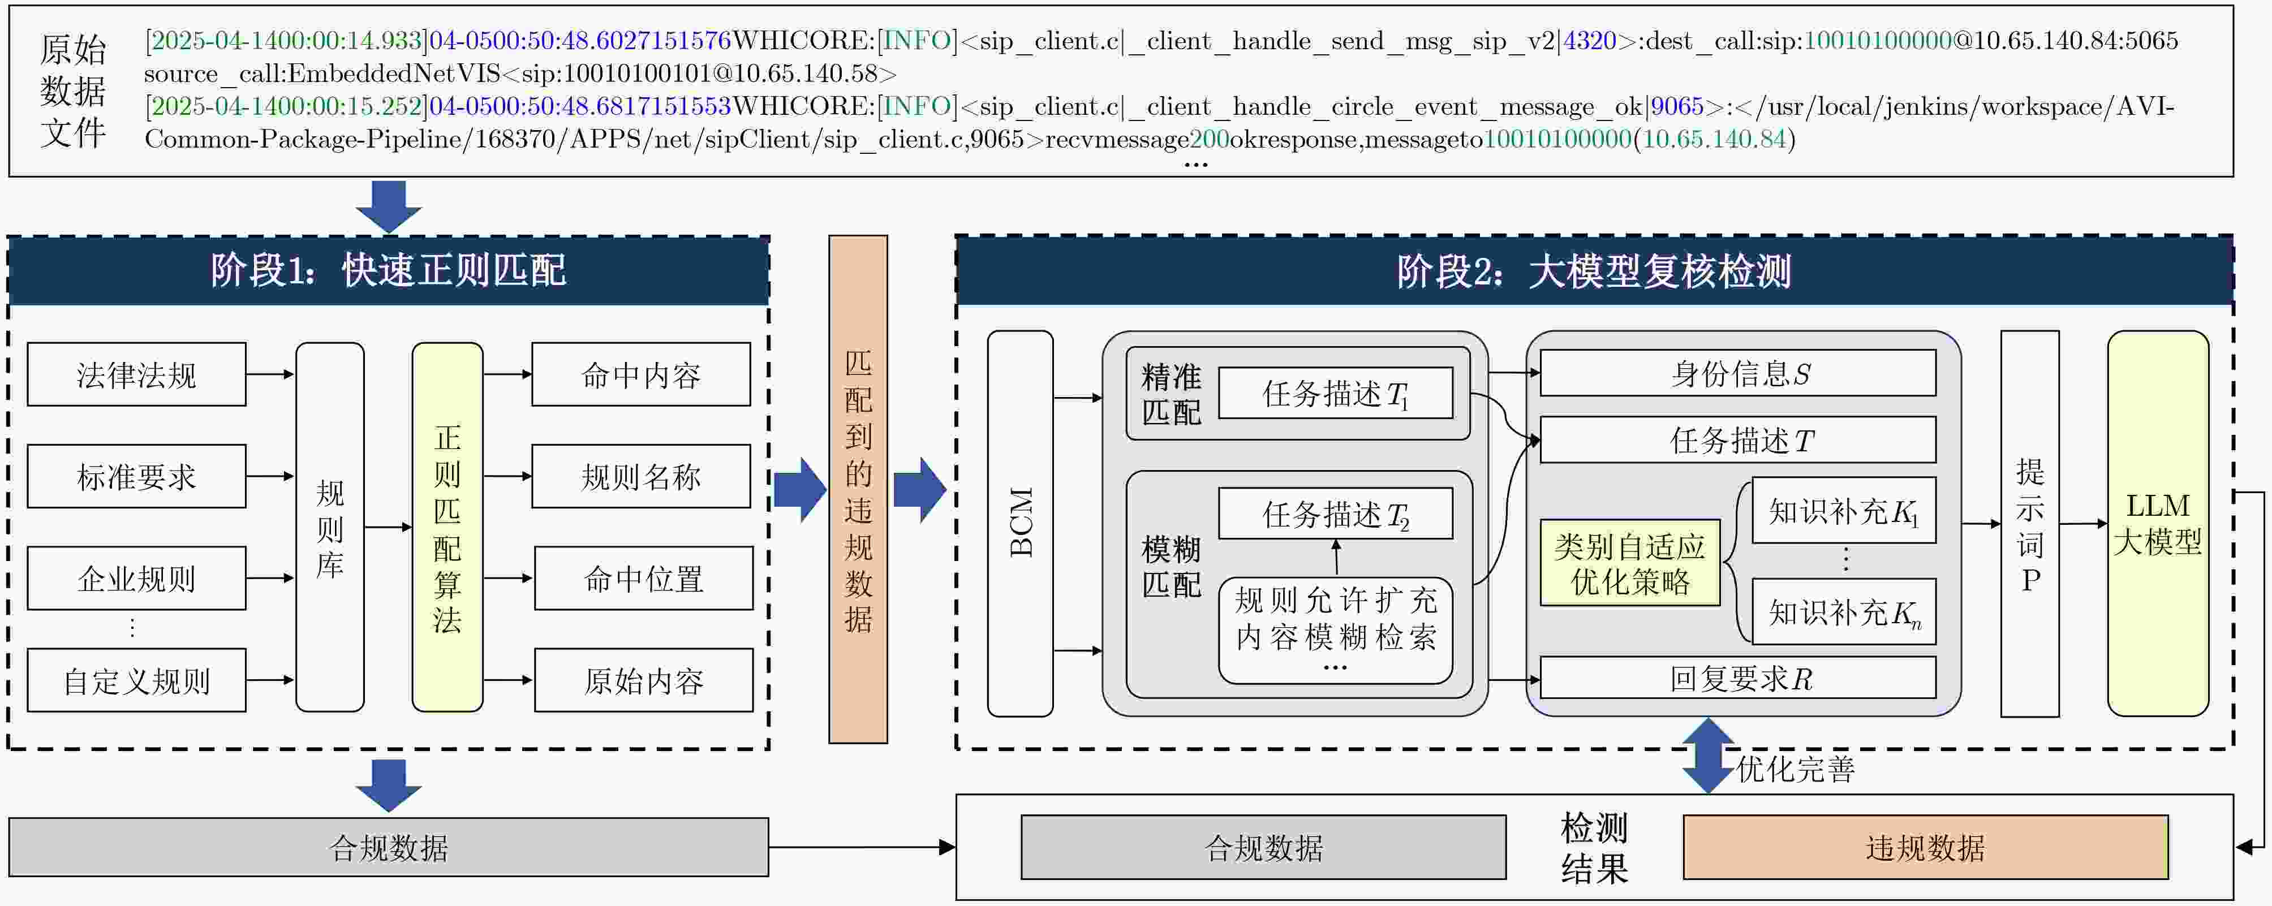Click blue arrow right of 匹配到的违规数据
Image resolution: width=2272 pixels, height=906 pixels.
[919, 489]
